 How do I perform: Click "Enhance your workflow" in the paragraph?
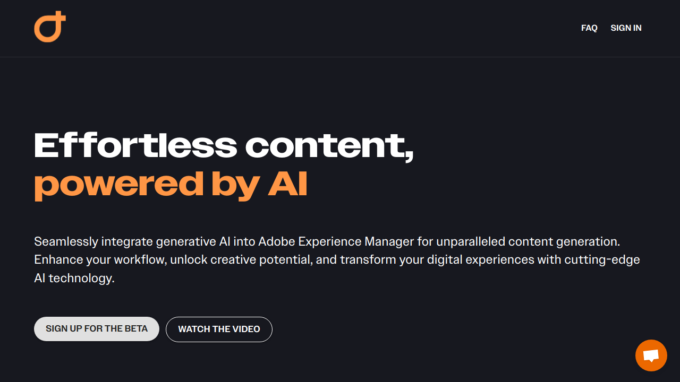(x=93, y=260)
